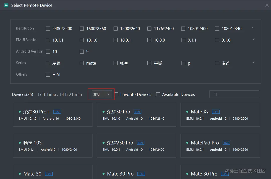Check the mate series box

click(x=82, y=63)
